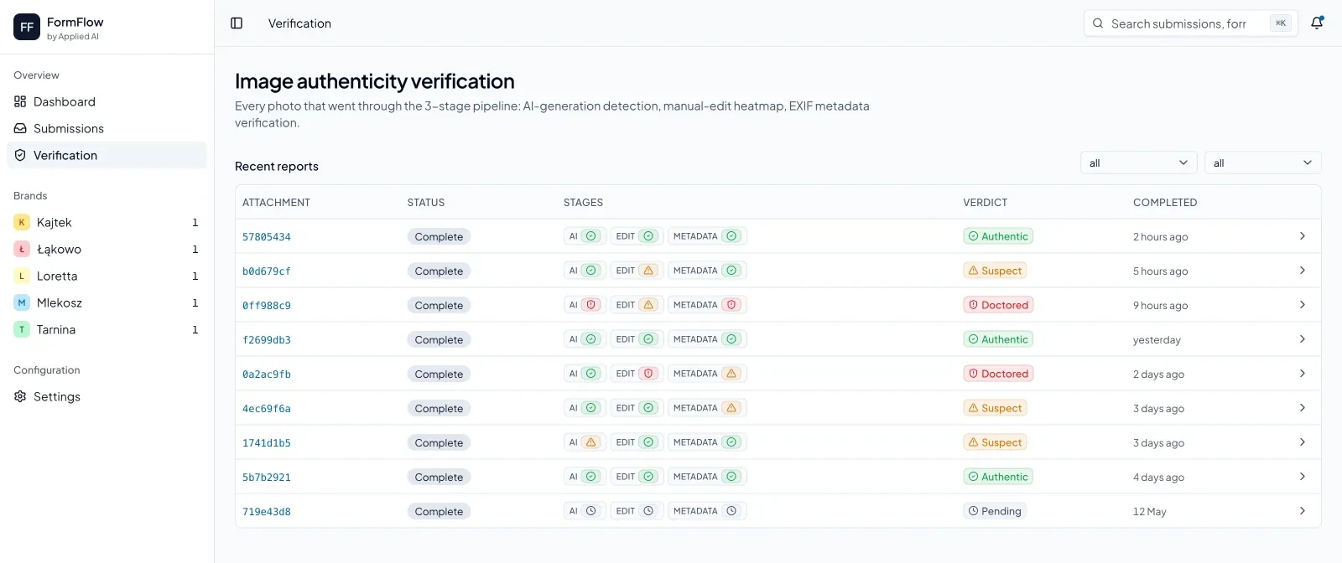Screen dimensions: 1342x563
Task: Click the COMPLETED column header
Action: (1165, 203)
